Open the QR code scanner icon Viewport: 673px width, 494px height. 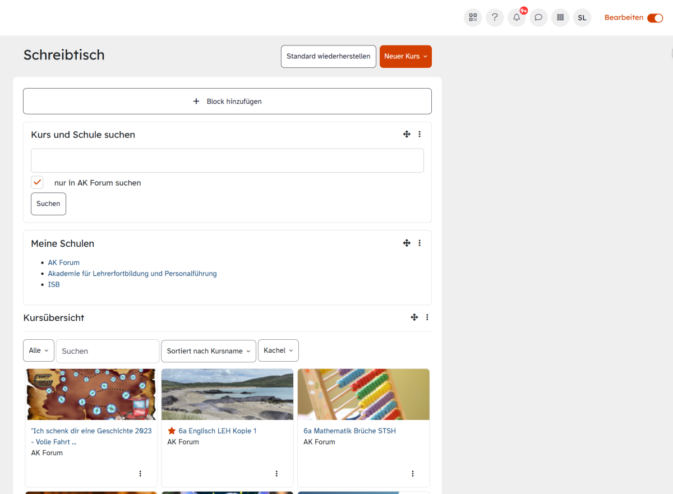pos(473,17)
